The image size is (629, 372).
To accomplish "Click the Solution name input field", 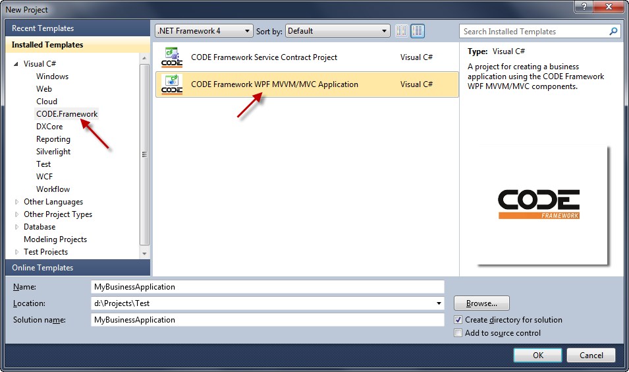I will [x=267, y=320].
